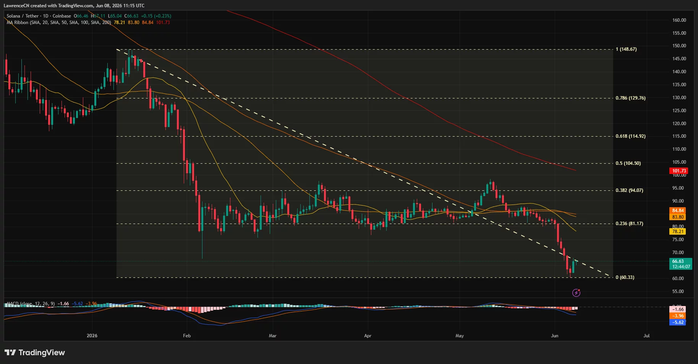Click the red 101.73 price tag
The height and width of the screenshot is (364, 698).
(x=679, y=171)
